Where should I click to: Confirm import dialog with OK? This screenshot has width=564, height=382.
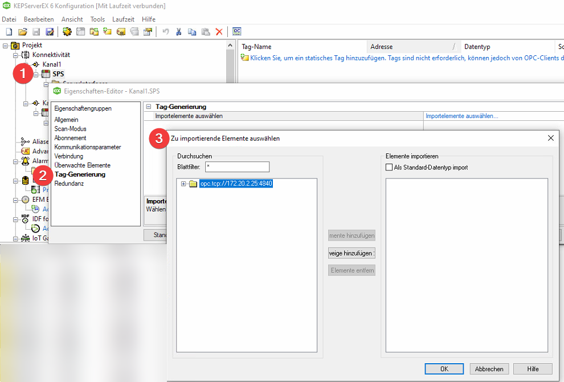444,369
